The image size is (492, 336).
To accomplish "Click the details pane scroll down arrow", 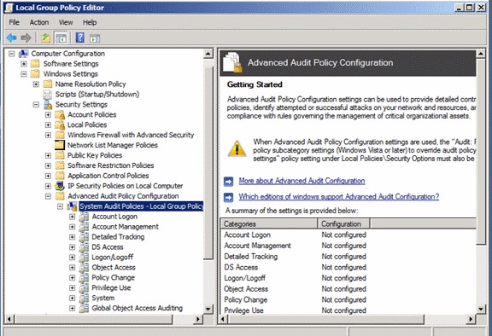I will [481, 309].
